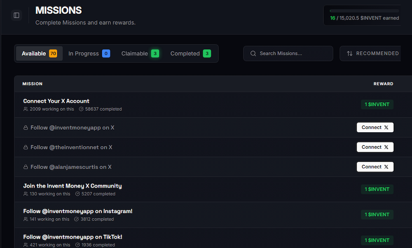The image size is (412, 248).
Task: Click the lock icon beside Follow @theinventionnet on X
Action: click(25, 147)
